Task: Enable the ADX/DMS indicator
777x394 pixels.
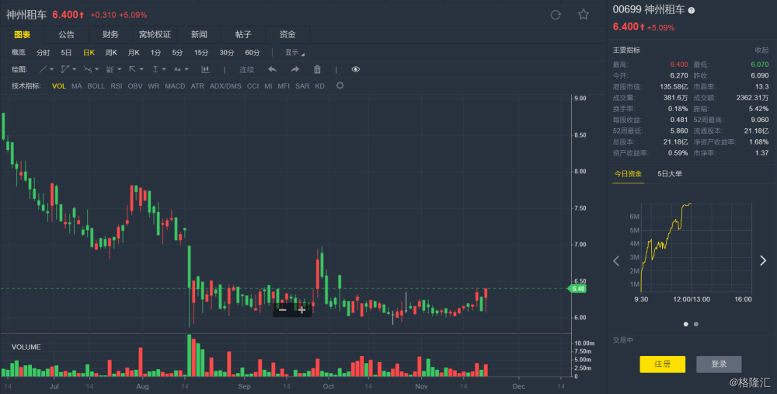Action: click(225, 85)
